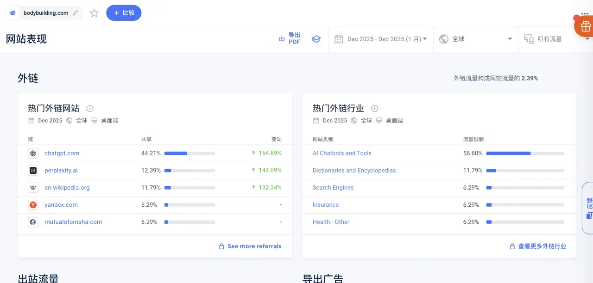Click the bodybuilding.com site favicon
This screenshot has height=283, width=593.
[x=13, y=13]
